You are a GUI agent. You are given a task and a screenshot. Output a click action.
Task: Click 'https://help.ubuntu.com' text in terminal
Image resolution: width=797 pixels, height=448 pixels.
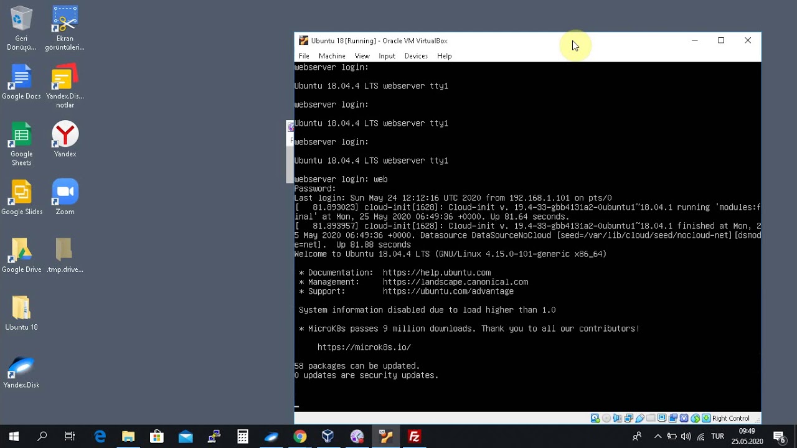(436, 273)
